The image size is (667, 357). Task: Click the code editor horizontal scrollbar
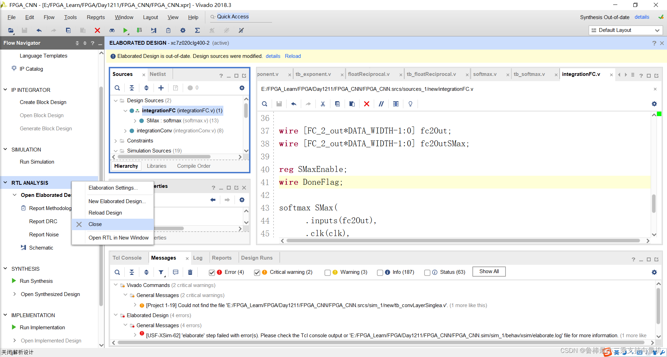[x=463, y=241]
